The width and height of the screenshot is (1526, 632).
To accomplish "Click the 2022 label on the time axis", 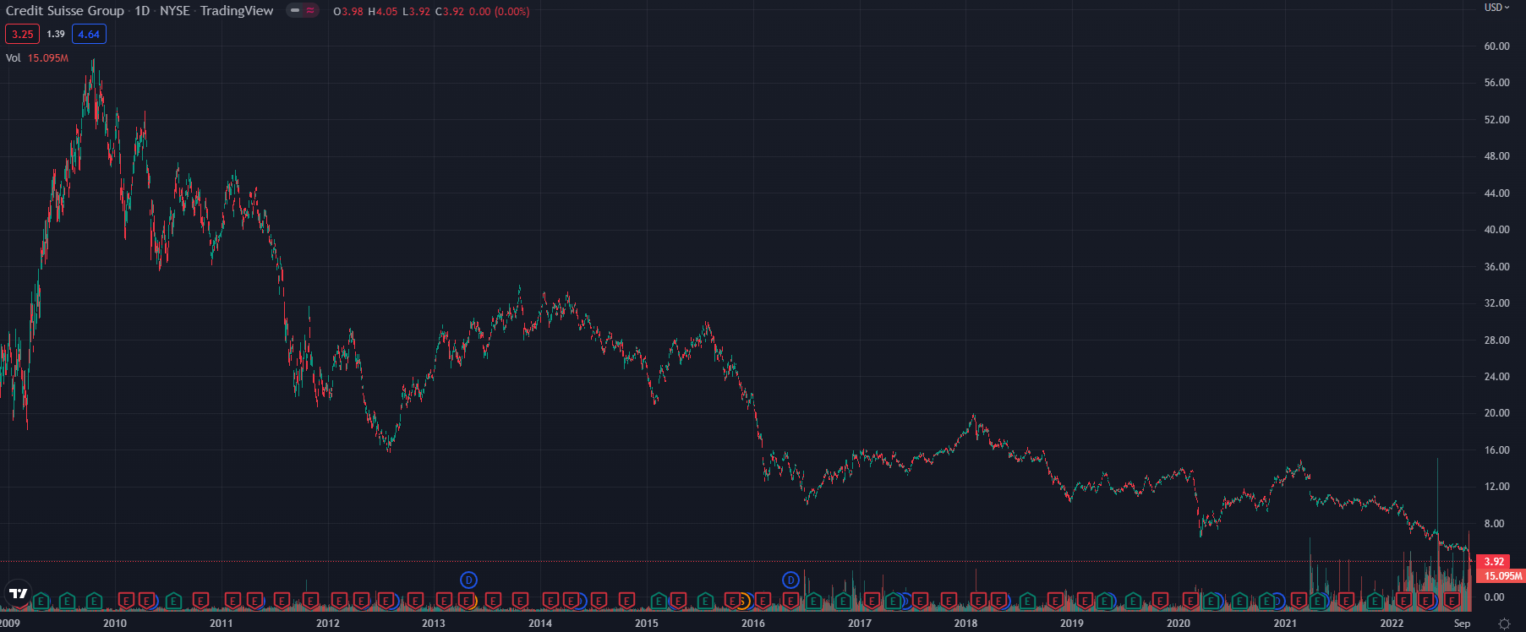I will point(1392,624).
